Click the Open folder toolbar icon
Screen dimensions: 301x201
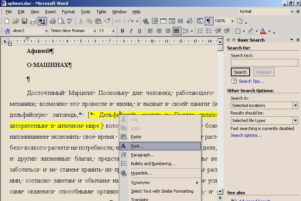(x=16, y=22)
